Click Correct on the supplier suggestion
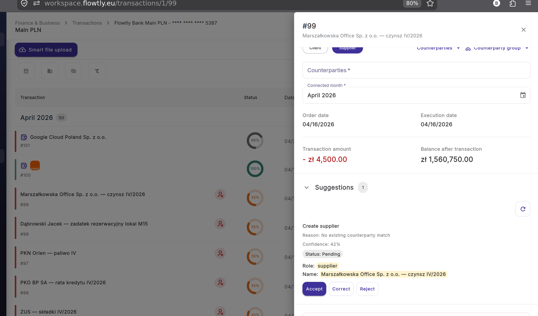Image resolution: width=538 pixels, height=316 pixels. point(341,289)
